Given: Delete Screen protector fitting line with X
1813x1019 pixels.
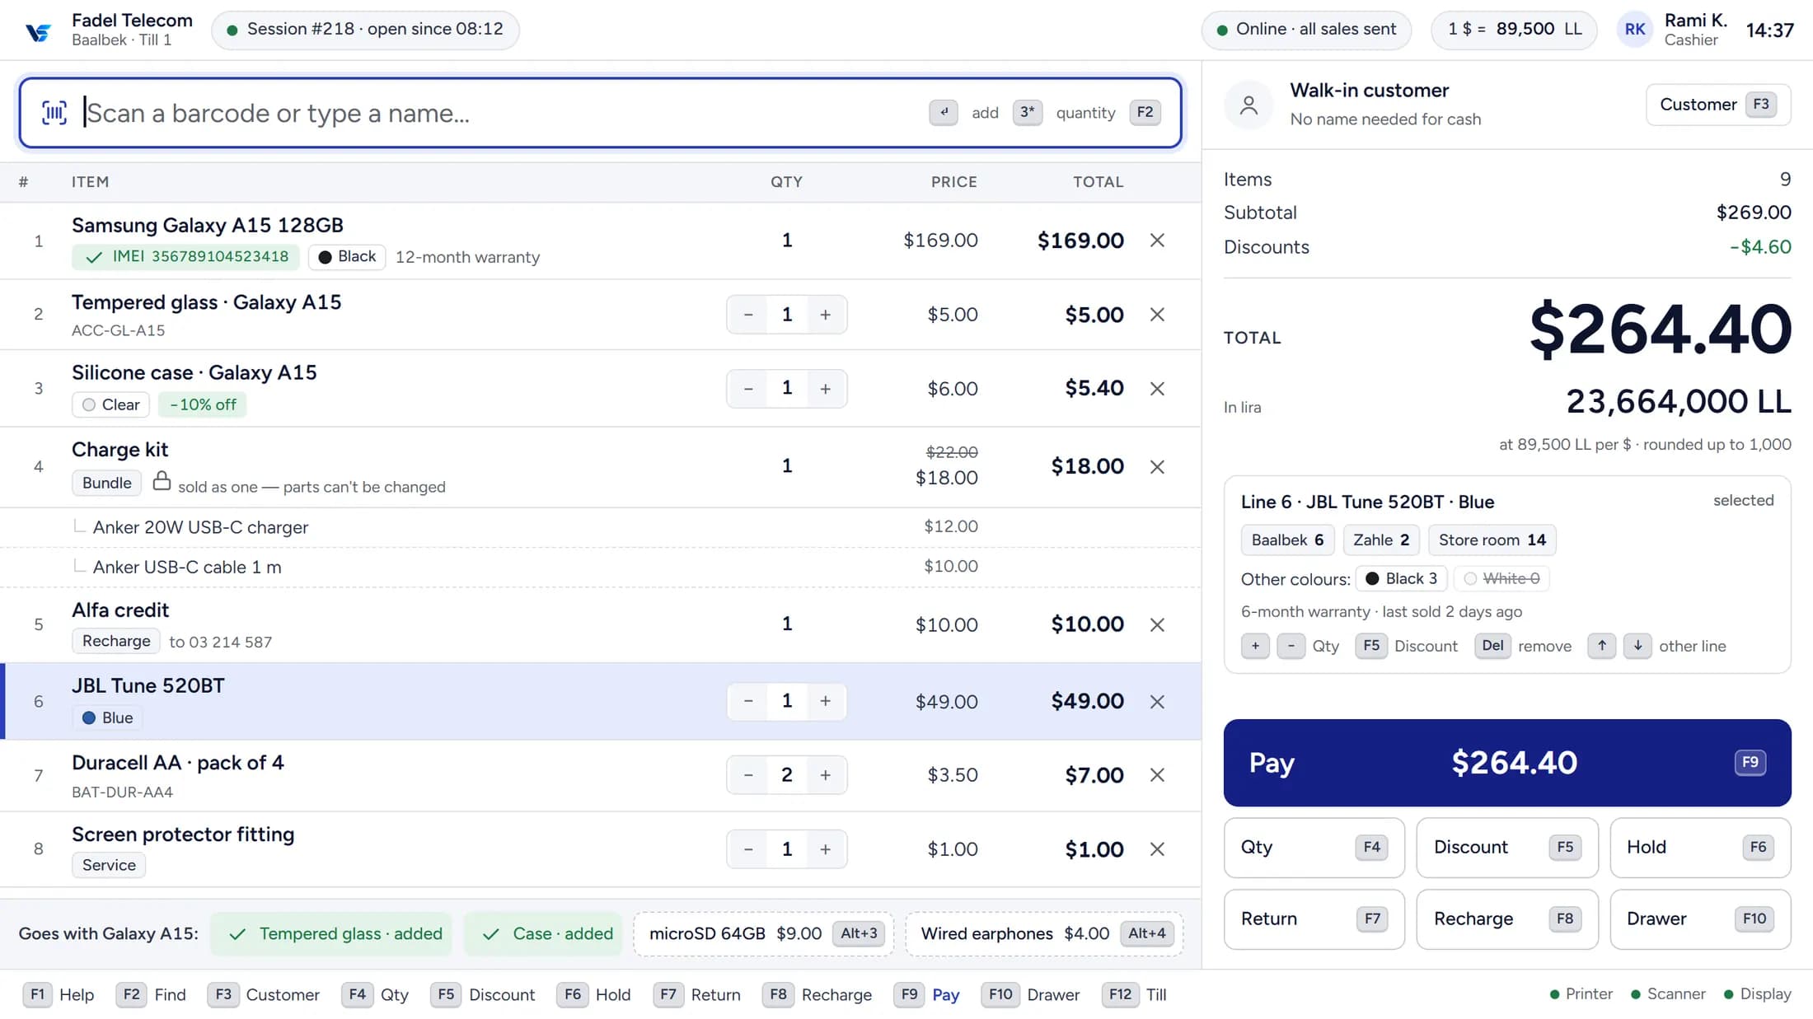Looking at the screenshot, I should pyautogui.click(x=1157, y=849).
